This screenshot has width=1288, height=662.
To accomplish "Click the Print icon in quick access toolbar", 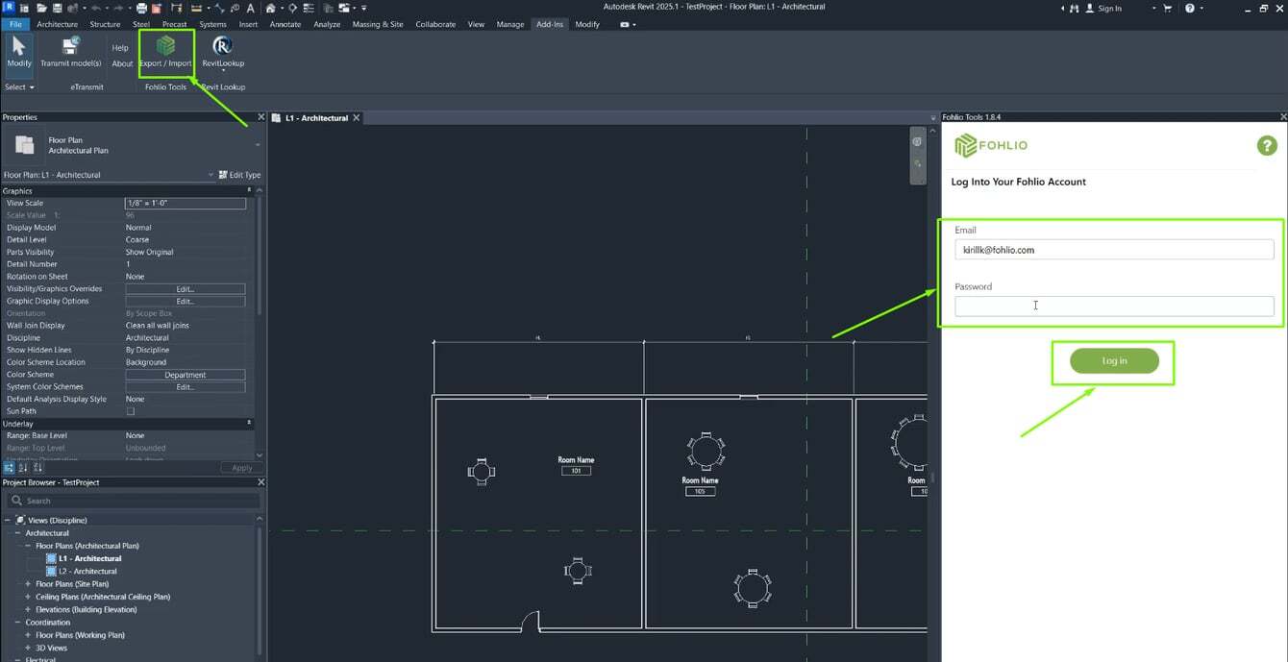I will click(x=141, y=8).
